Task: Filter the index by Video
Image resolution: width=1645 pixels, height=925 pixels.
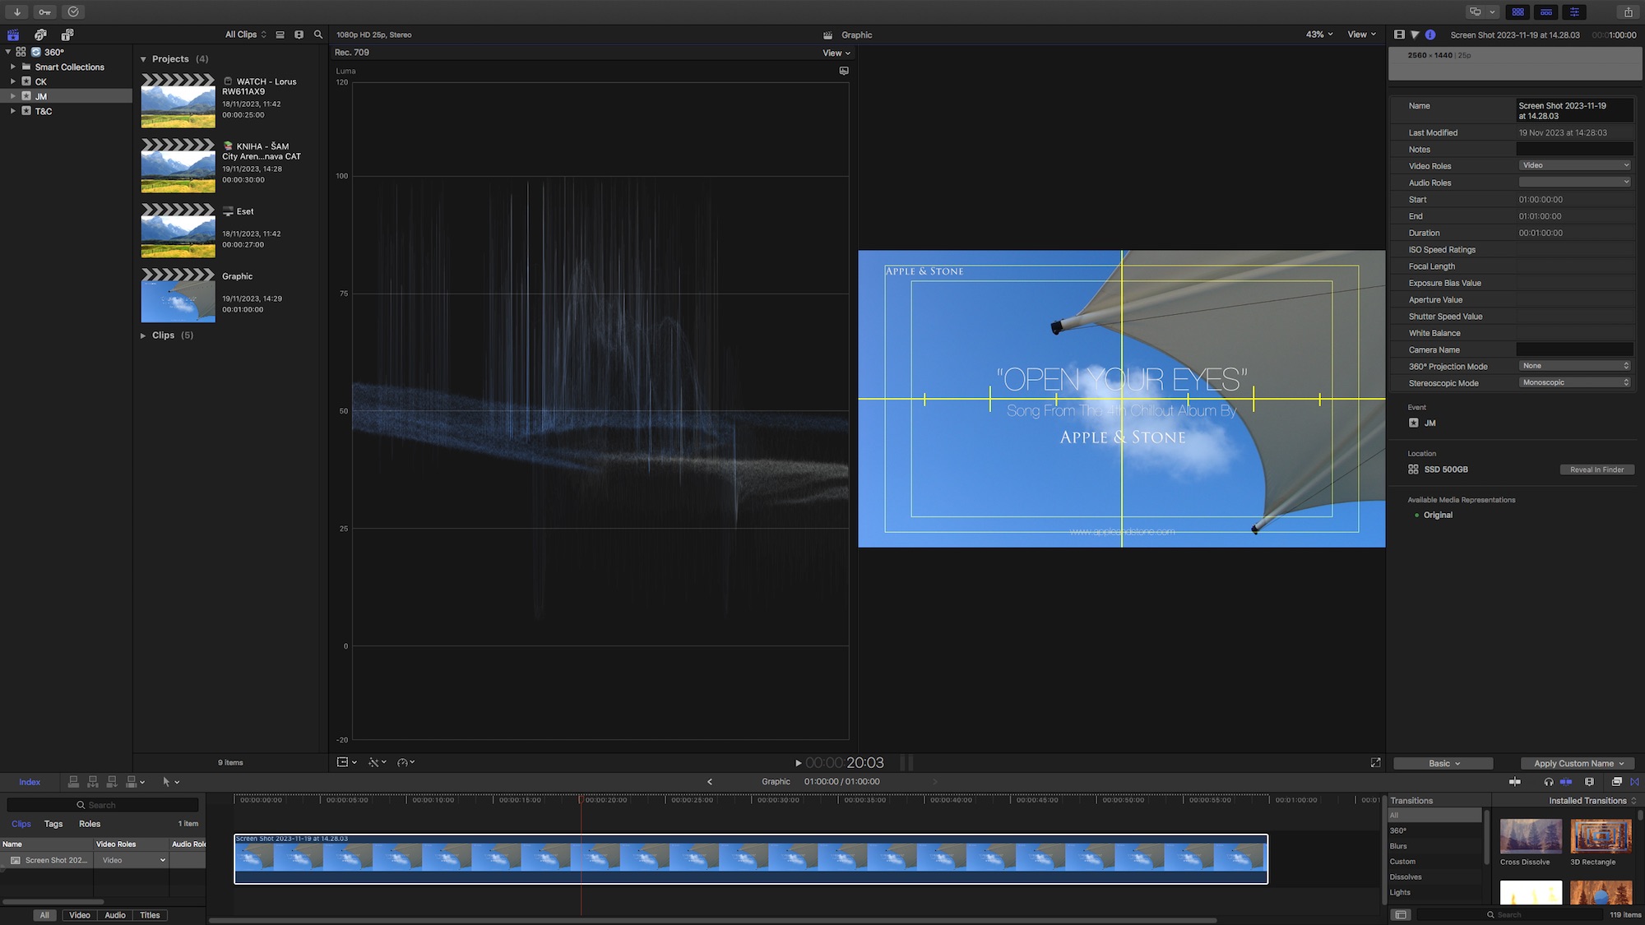Action: click(x=80, y=915)
